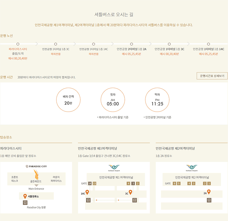Select the 2터미널 1층 2A route stop circle
This screenshot has width=228, height=221.
coord(132,44)
